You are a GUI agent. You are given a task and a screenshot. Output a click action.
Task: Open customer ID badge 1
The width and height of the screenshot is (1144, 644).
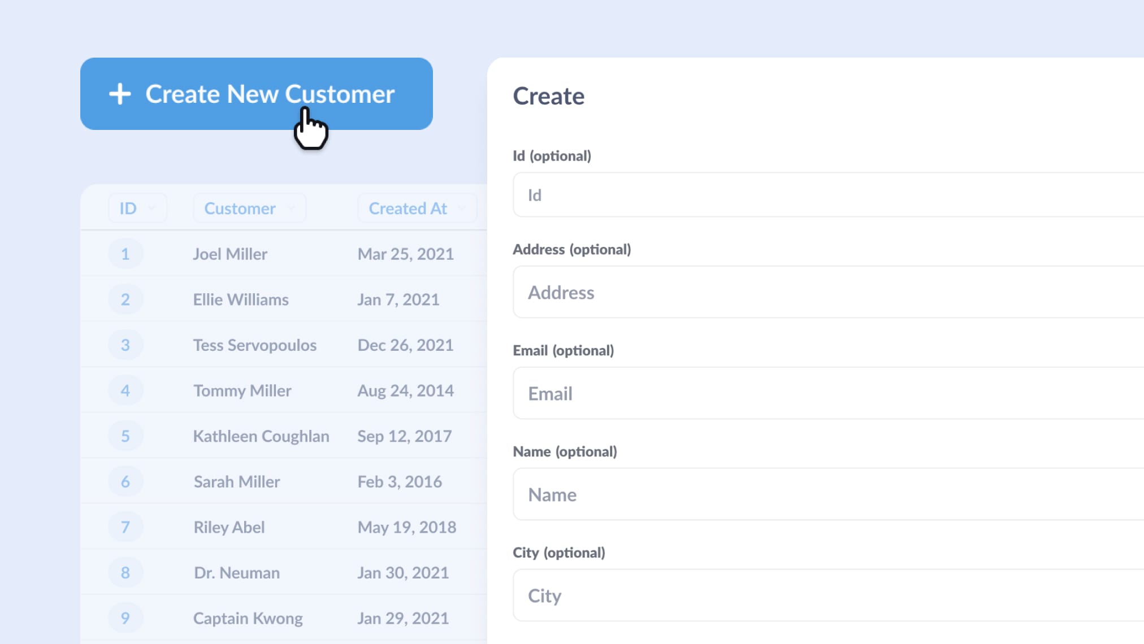[125, 254]
